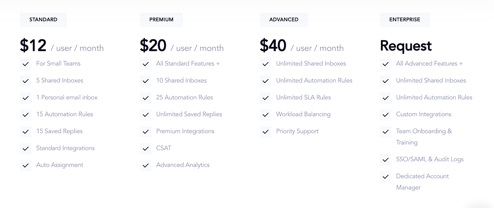Click checkmark next to CSAT
494x208 pixels.
tap(146, 149)
